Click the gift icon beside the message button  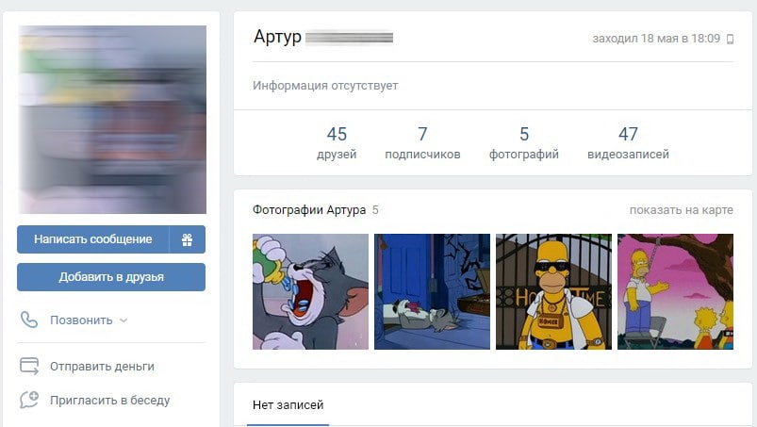click(188, 239)
